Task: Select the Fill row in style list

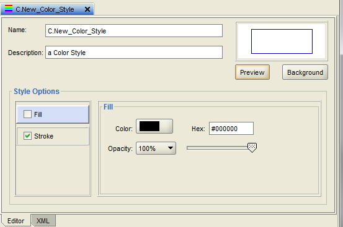Action: [53, 114]
